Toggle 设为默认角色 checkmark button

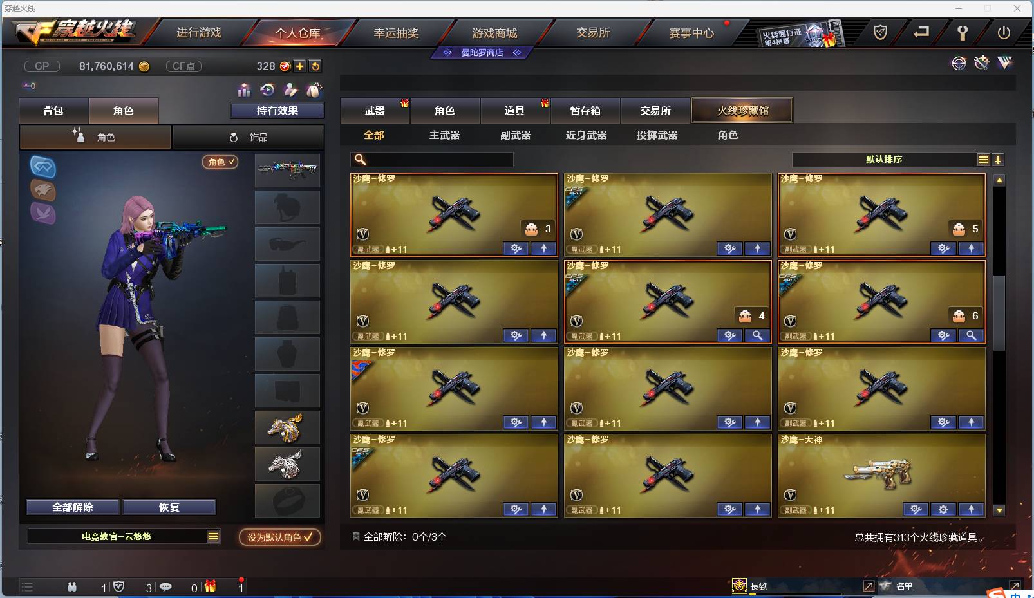[279, 537]
